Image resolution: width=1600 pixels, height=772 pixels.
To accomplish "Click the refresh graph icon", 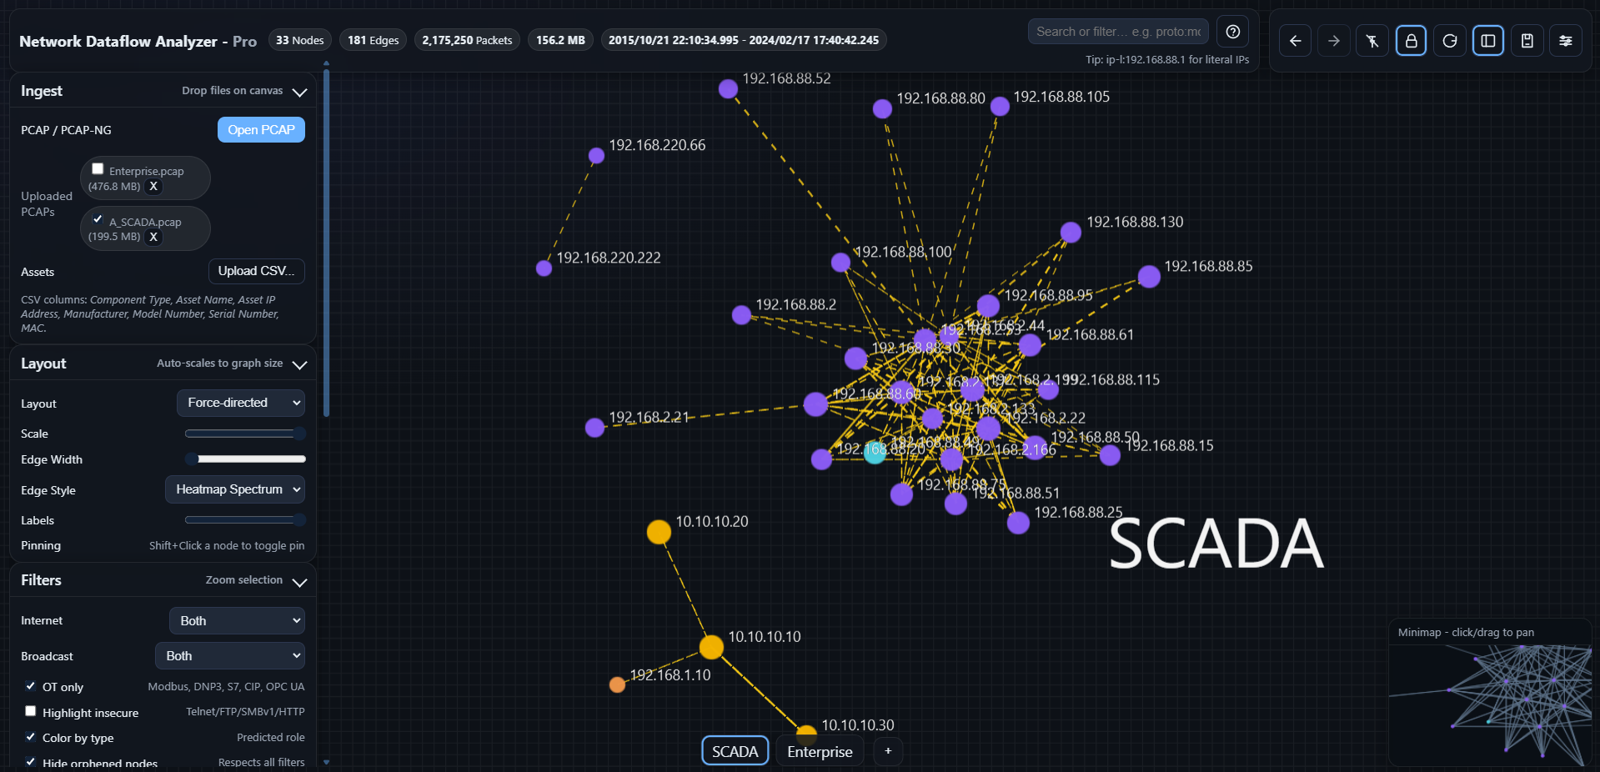I will coord(1449,41).
